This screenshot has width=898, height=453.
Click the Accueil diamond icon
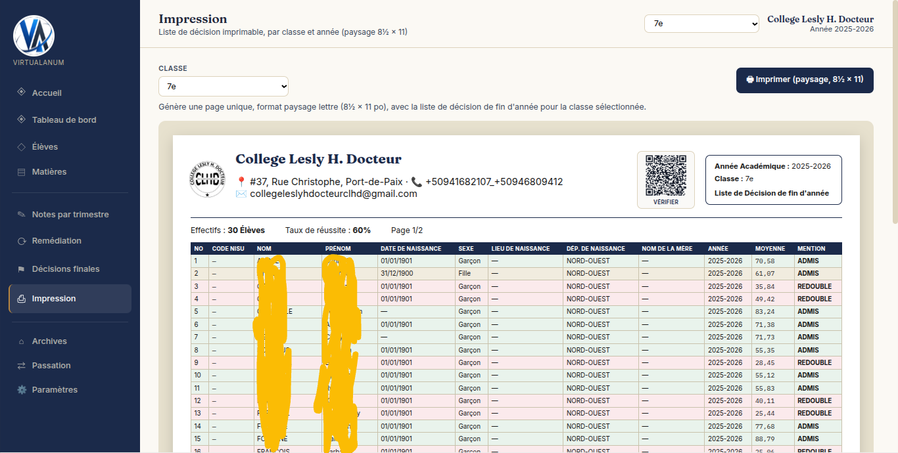pyautogui.click(x=21, y=92)
